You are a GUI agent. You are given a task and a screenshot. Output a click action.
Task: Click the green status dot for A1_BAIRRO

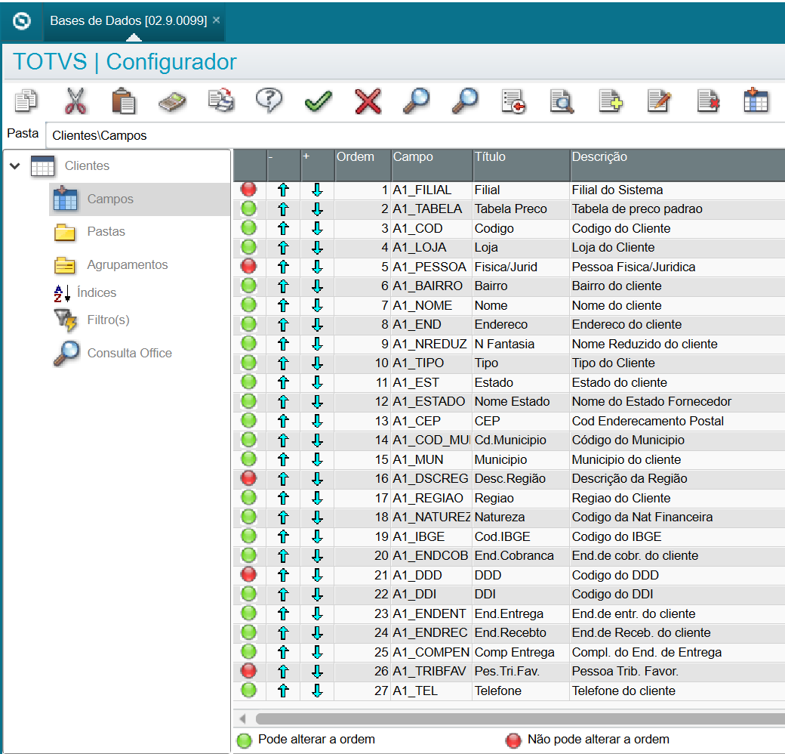pos(249,286)
